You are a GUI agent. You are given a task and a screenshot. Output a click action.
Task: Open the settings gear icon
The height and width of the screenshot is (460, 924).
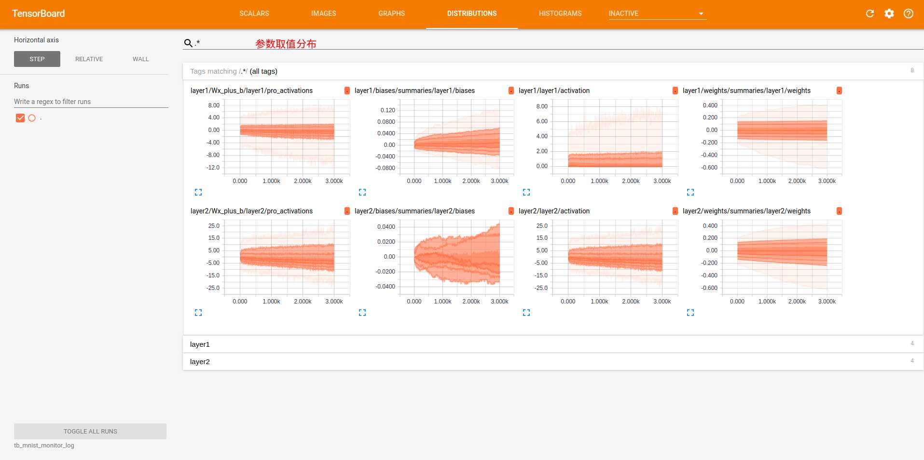(x=889, y=13)
